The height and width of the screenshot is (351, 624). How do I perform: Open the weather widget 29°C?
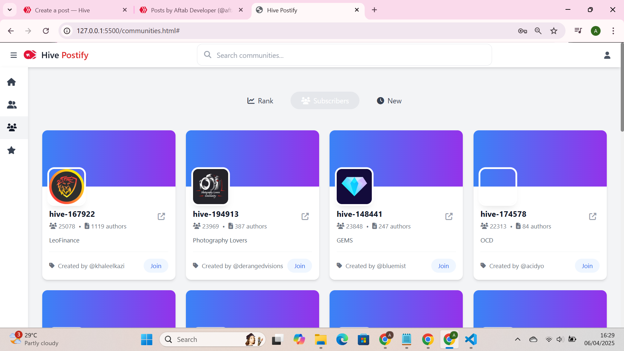(34, 339)
